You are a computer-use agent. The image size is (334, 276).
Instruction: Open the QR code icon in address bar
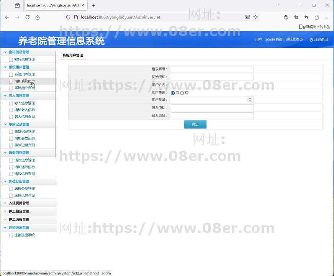247,17
